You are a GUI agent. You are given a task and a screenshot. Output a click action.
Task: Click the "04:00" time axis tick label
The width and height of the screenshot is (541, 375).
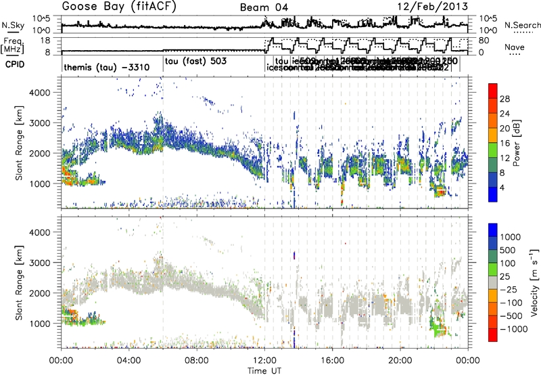tap(129, 361)
